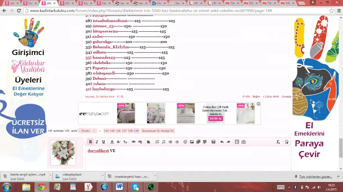Click the remove formatting icon

[278, 142]
